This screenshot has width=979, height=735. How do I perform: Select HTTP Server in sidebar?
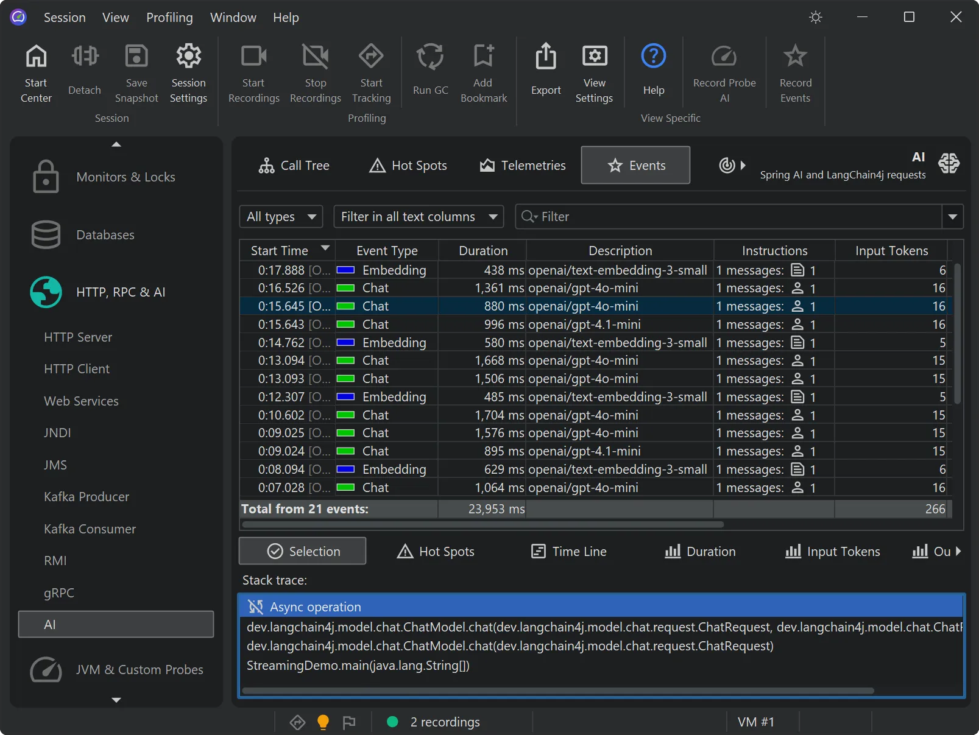click(78, 337)
